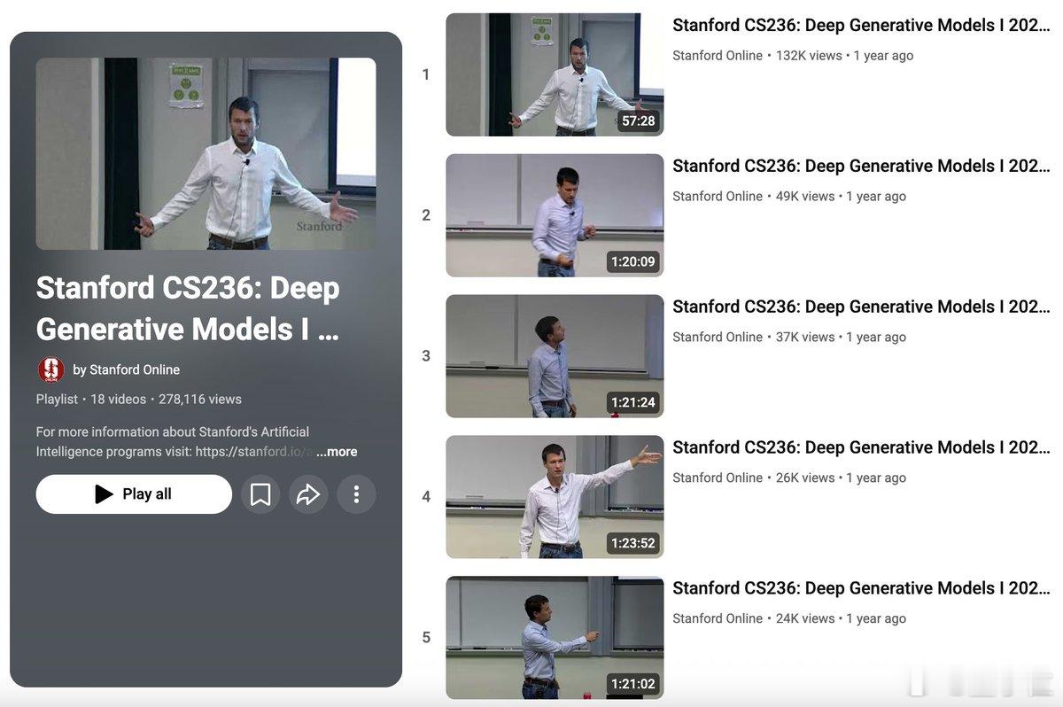The image size is (1063, 707).
Task: Open title of video with 37K views
Action: (x=861, y=307)
